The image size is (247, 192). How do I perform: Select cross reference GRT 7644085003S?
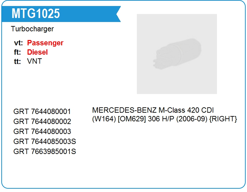(45, 141)
